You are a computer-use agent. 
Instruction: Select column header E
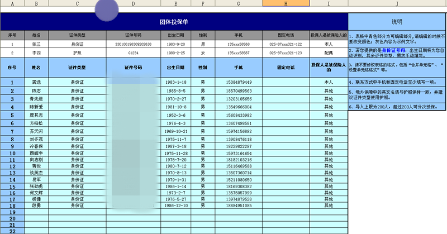click(175, 3)
